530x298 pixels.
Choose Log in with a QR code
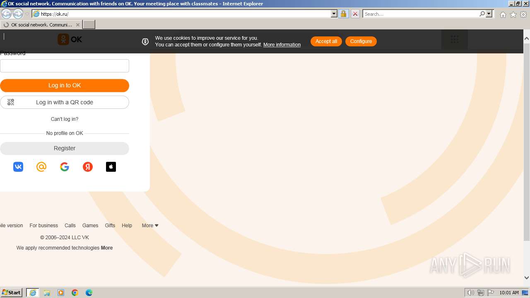pyautogui.click(x=65, y=102)
